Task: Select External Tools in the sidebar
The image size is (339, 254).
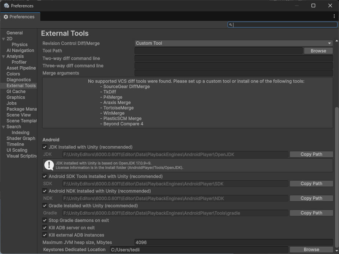Action: tap(20, 85)
